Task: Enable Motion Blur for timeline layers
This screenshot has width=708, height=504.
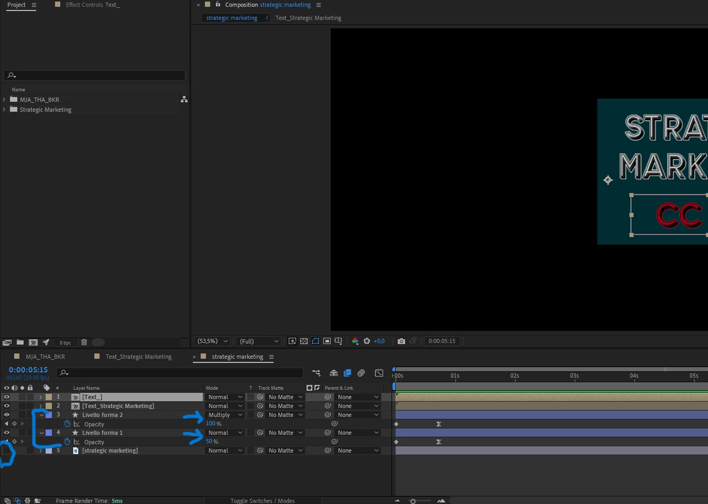Action: [361, 373]
